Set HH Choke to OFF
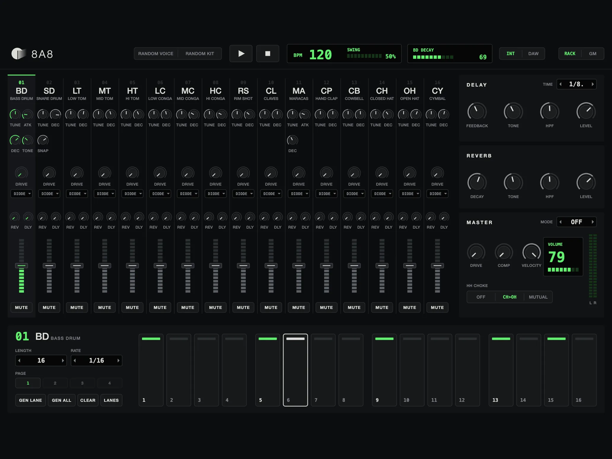612x459 pixels. (x=481, y=297)
